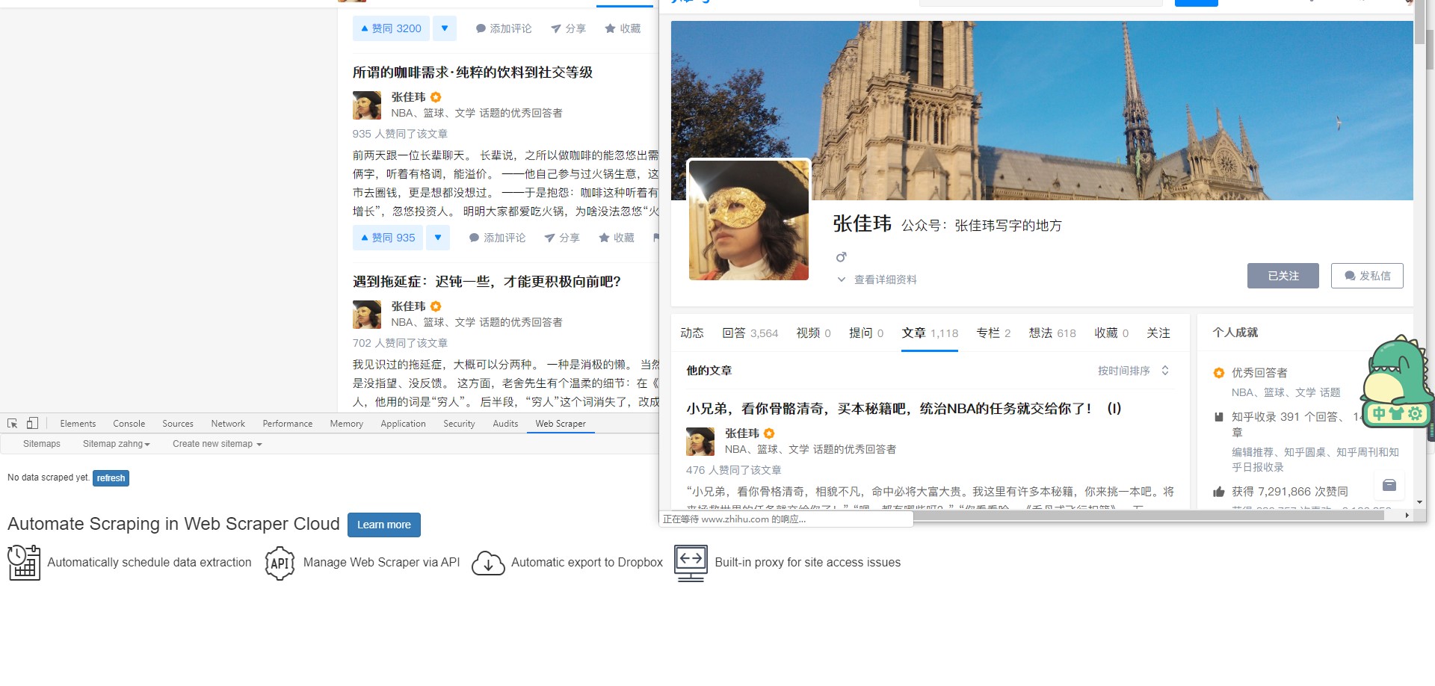Click the schedule data extraction calendar icon

click(x=24, y=562)
